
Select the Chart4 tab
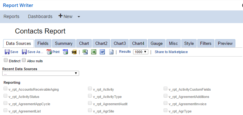[138, 43]
